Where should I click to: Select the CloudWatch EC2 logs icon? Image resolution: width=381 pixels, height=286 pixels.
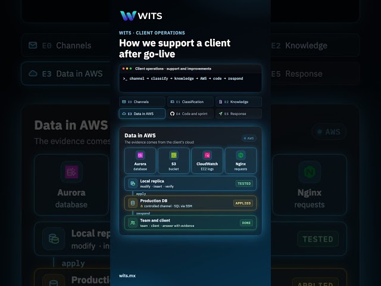pos(207,155)
